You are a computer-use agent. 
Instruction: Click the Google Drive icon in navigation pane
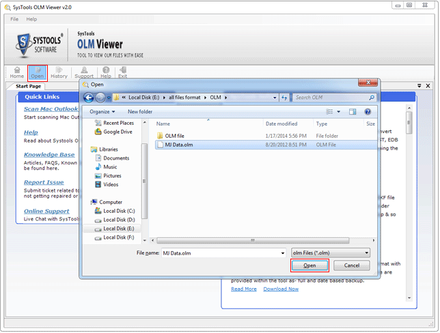click(x=98, y=132)
